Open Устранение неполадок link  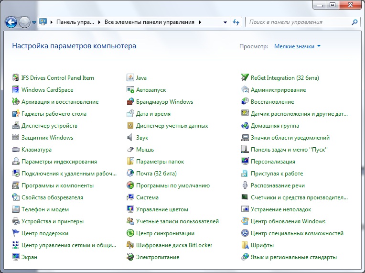281,209
